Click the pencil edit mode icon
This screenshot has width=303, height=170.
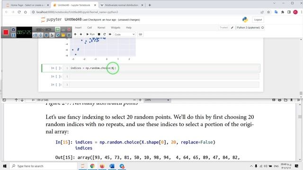pyautogui.click(x=232, y=27)
